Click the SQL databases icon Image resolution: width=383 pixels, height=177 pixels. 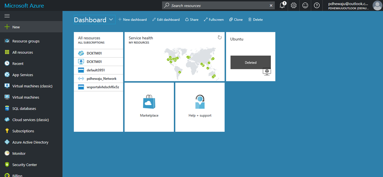(x=7, y=108)
